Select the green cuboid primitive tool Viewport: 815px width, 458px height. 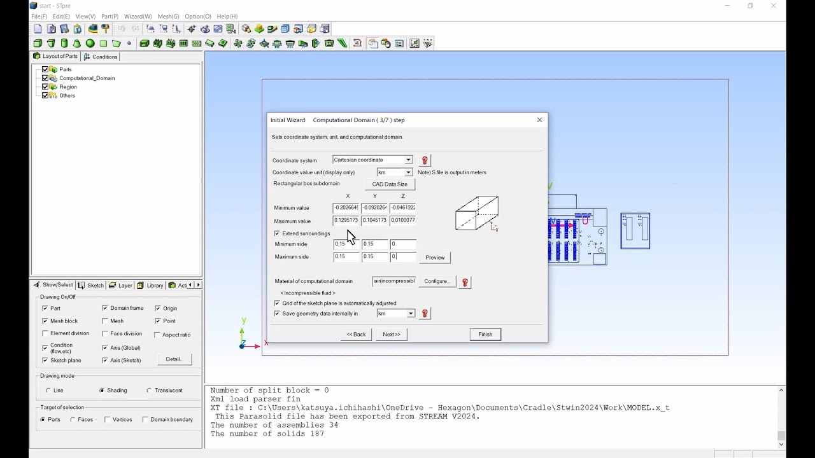pos(38,43)
